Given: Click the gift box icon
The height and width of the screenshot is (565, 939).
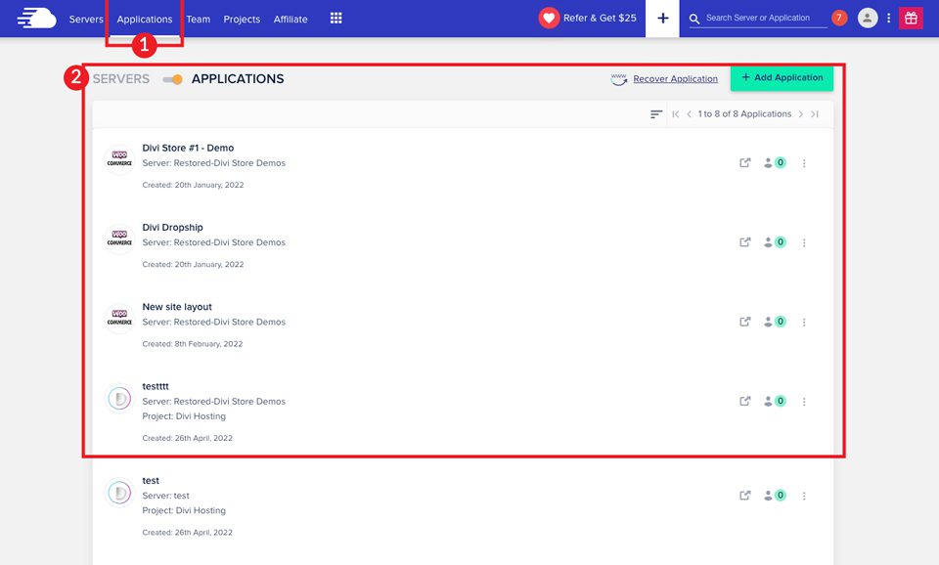Looking at the screenshot, I should [911, 19].
